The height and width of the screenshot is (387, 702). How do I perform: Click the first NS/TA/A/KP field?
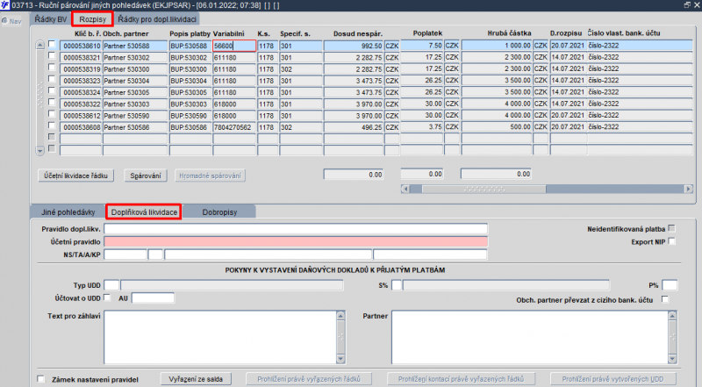(125, 254)
